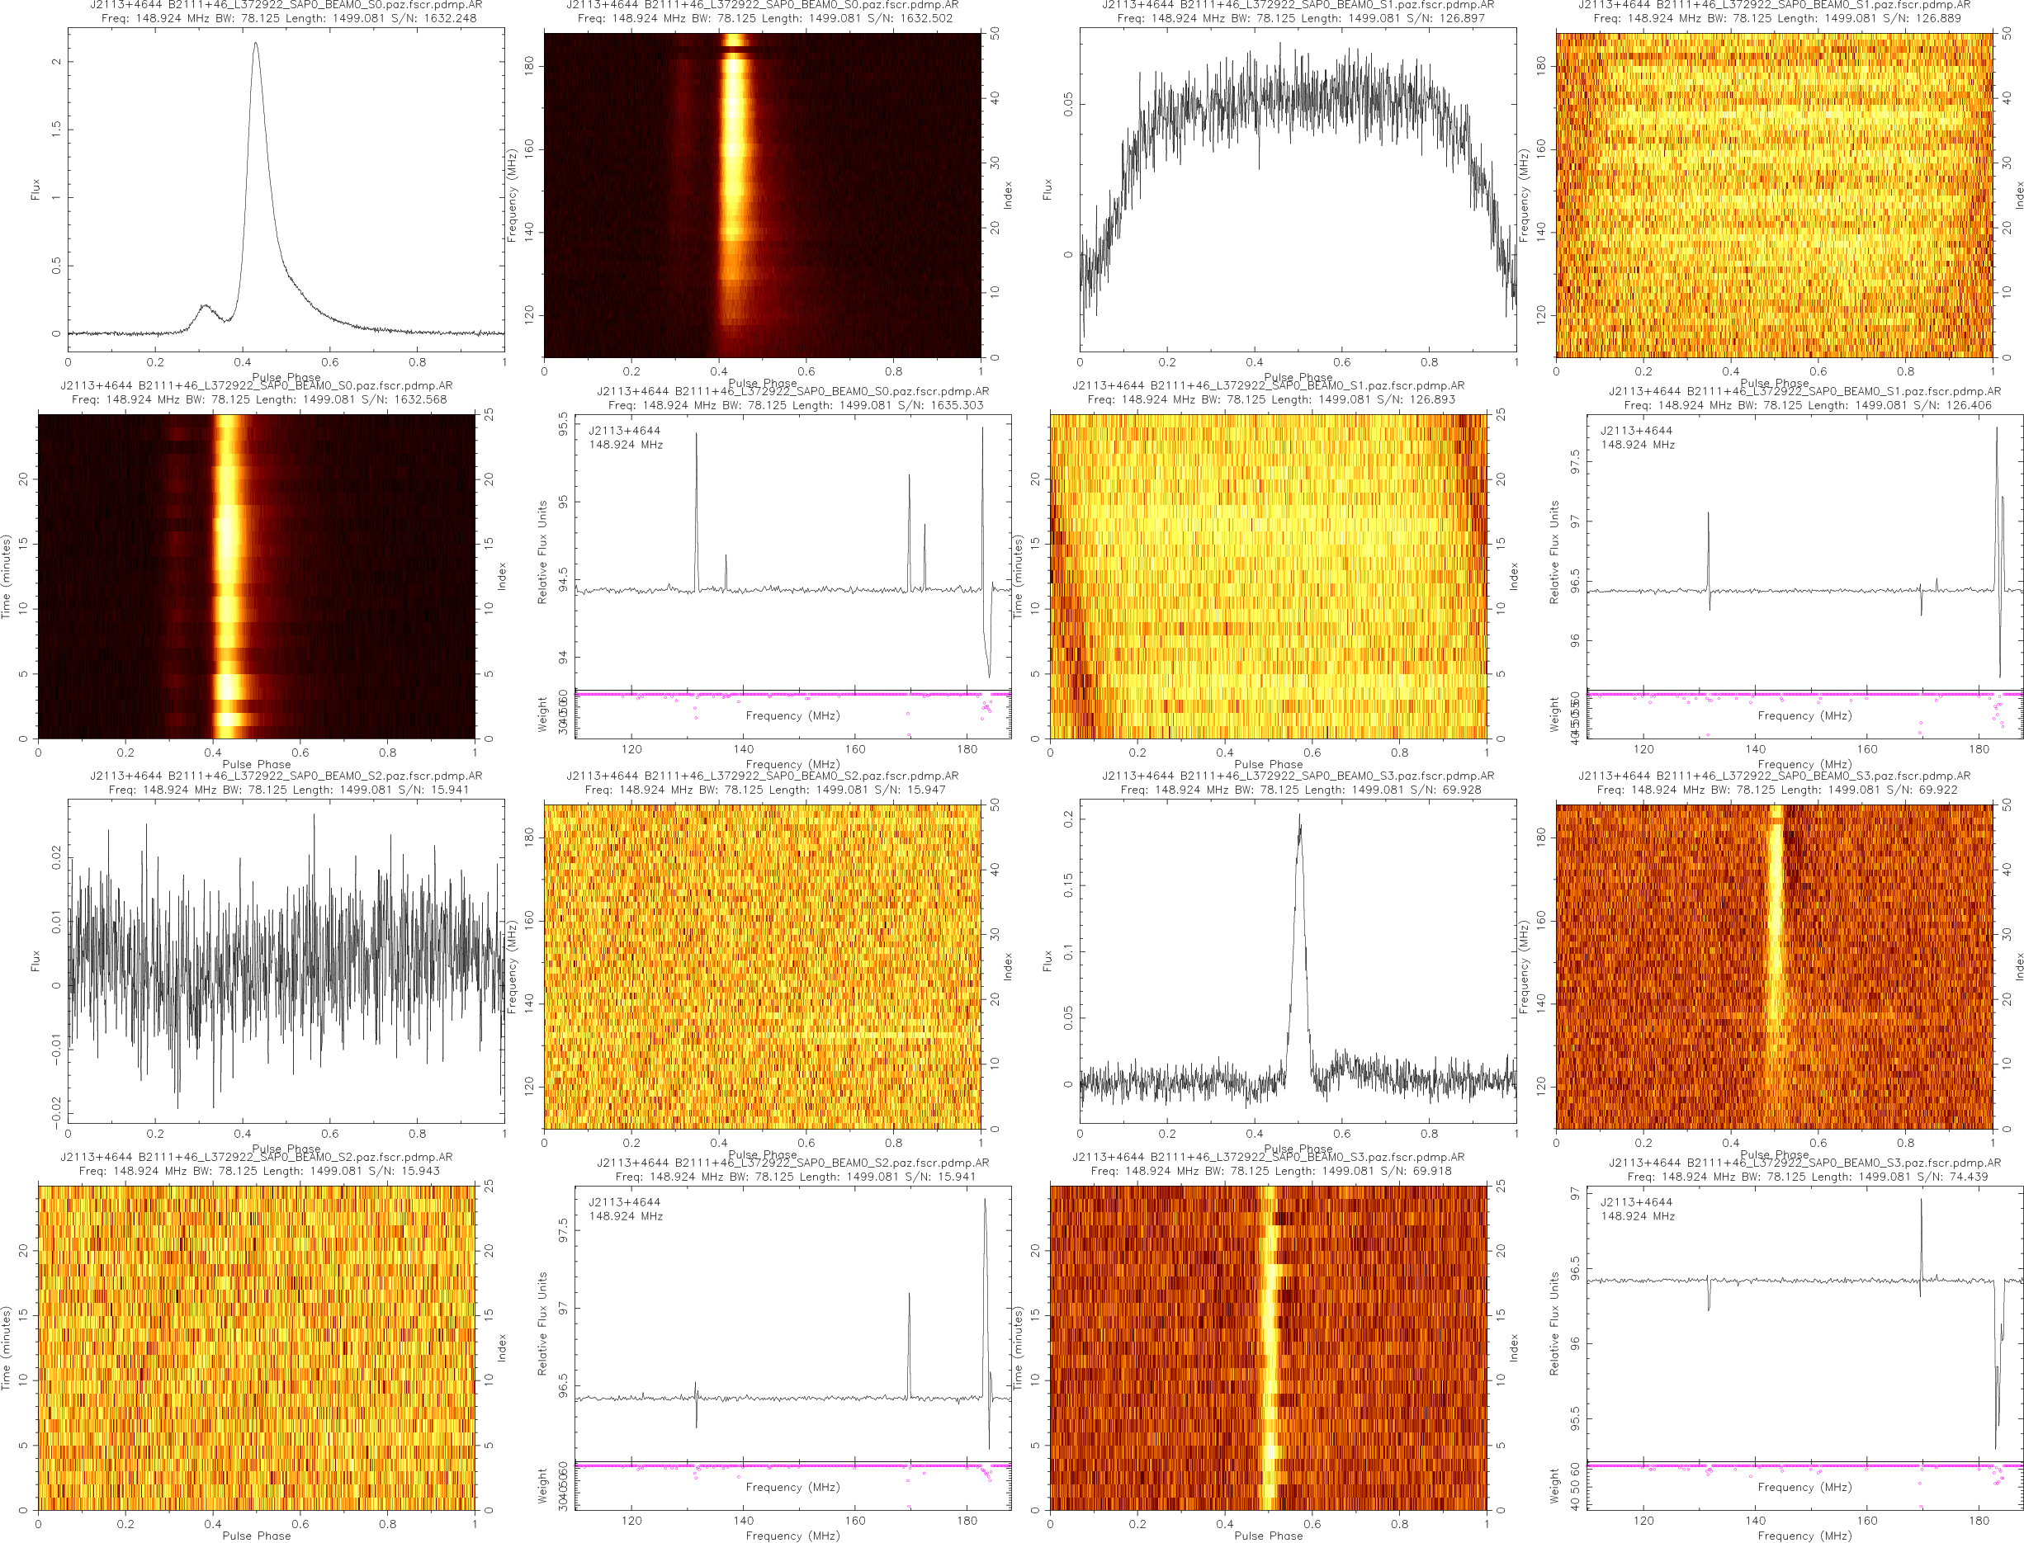This screenshot has height=1543, width=2024.
Task: Click the small precursor bump in S0 profile
Action: [x=204, y=308]
